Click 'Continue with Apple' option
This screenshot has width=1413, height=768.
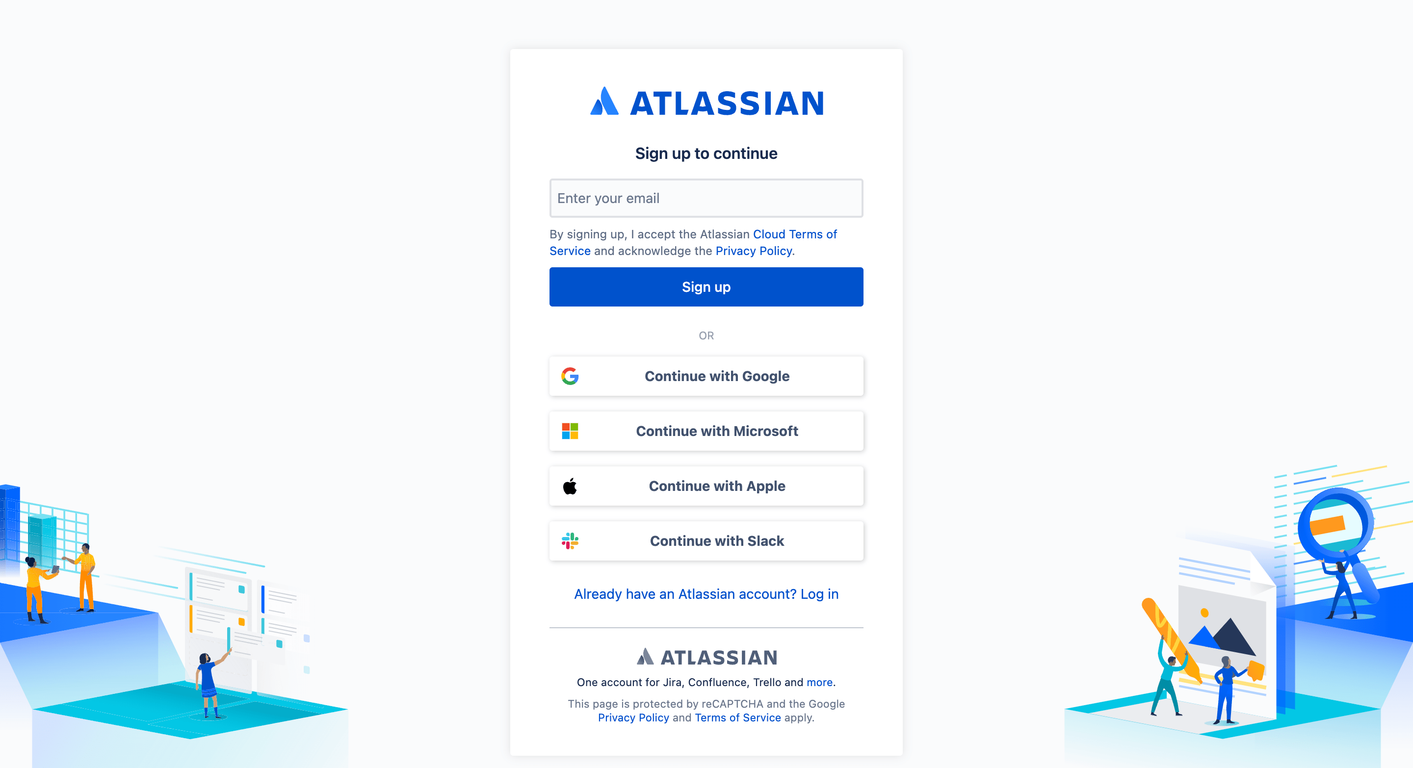coord(706,485)
